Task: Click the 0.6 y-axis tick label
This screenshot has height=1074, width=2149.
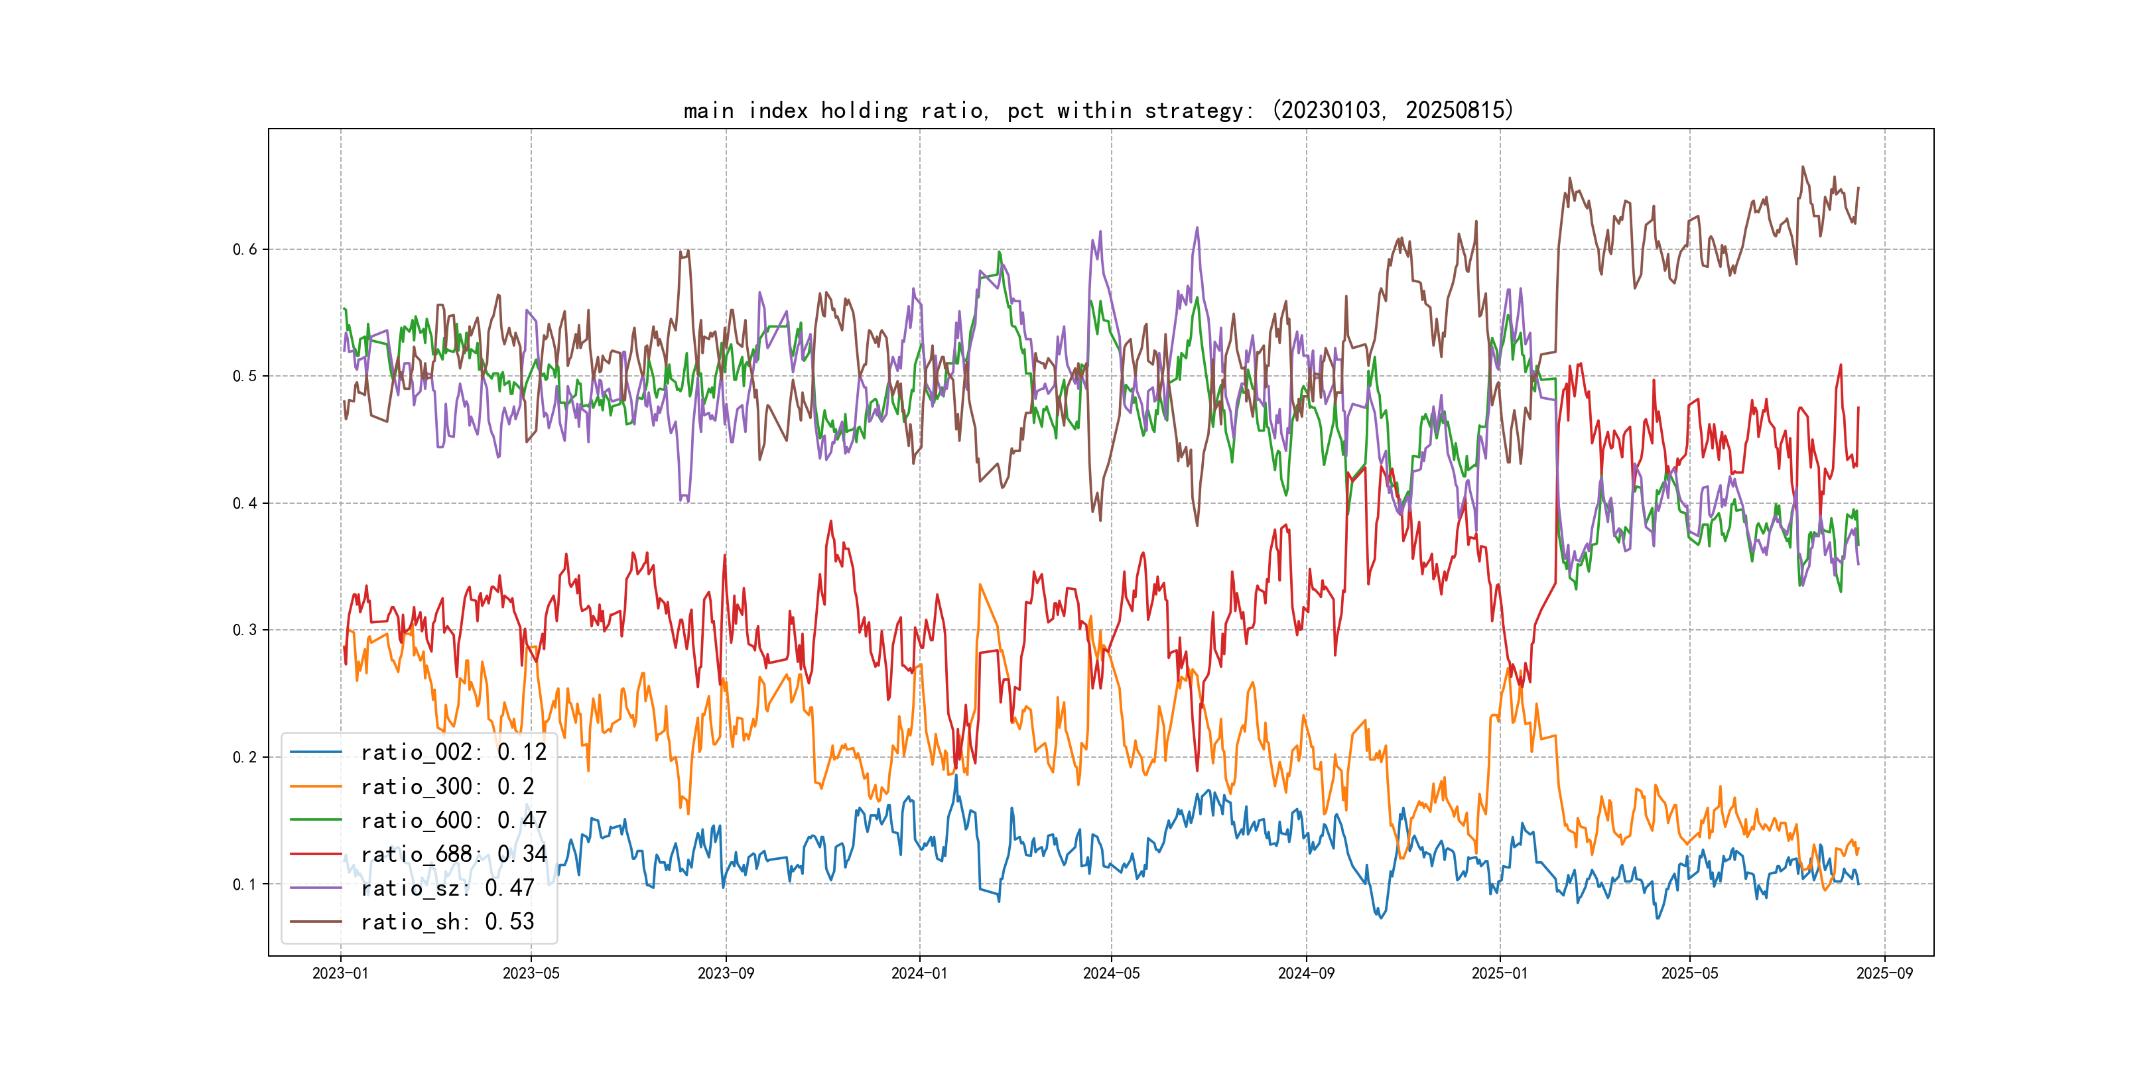Action: coord(245,249)
